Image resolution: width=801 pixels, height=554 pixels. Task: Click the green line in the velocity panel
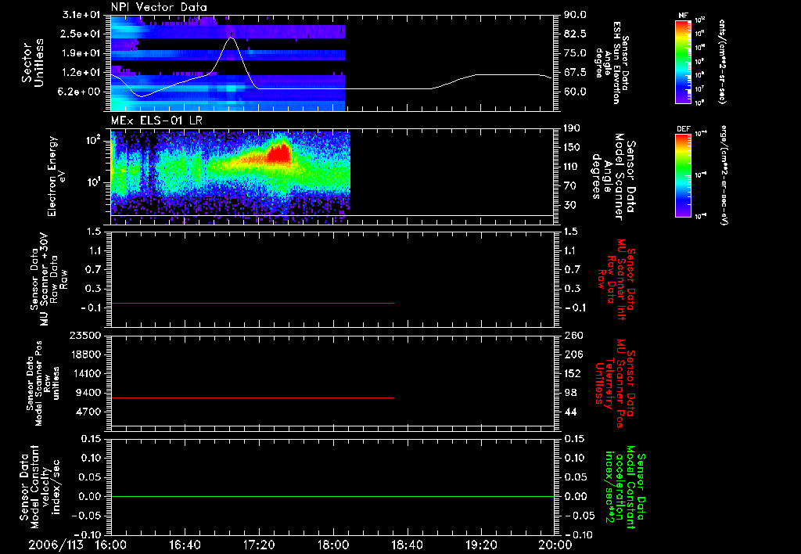click(332, 496)
